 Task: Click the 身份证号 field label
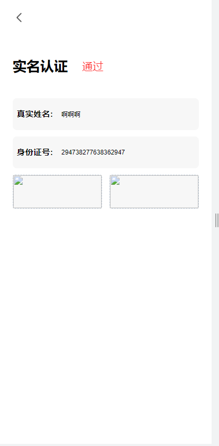pos(35,152)
